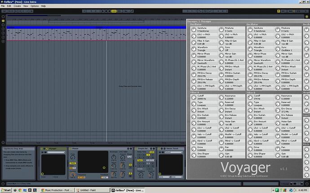This screenshot has width=310, height=193.
Task: Open the Windows Start button
Action: (x=6, y=190)
